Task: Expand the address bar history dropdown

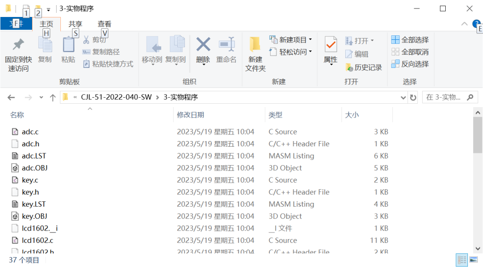Action: pos(403,98)
